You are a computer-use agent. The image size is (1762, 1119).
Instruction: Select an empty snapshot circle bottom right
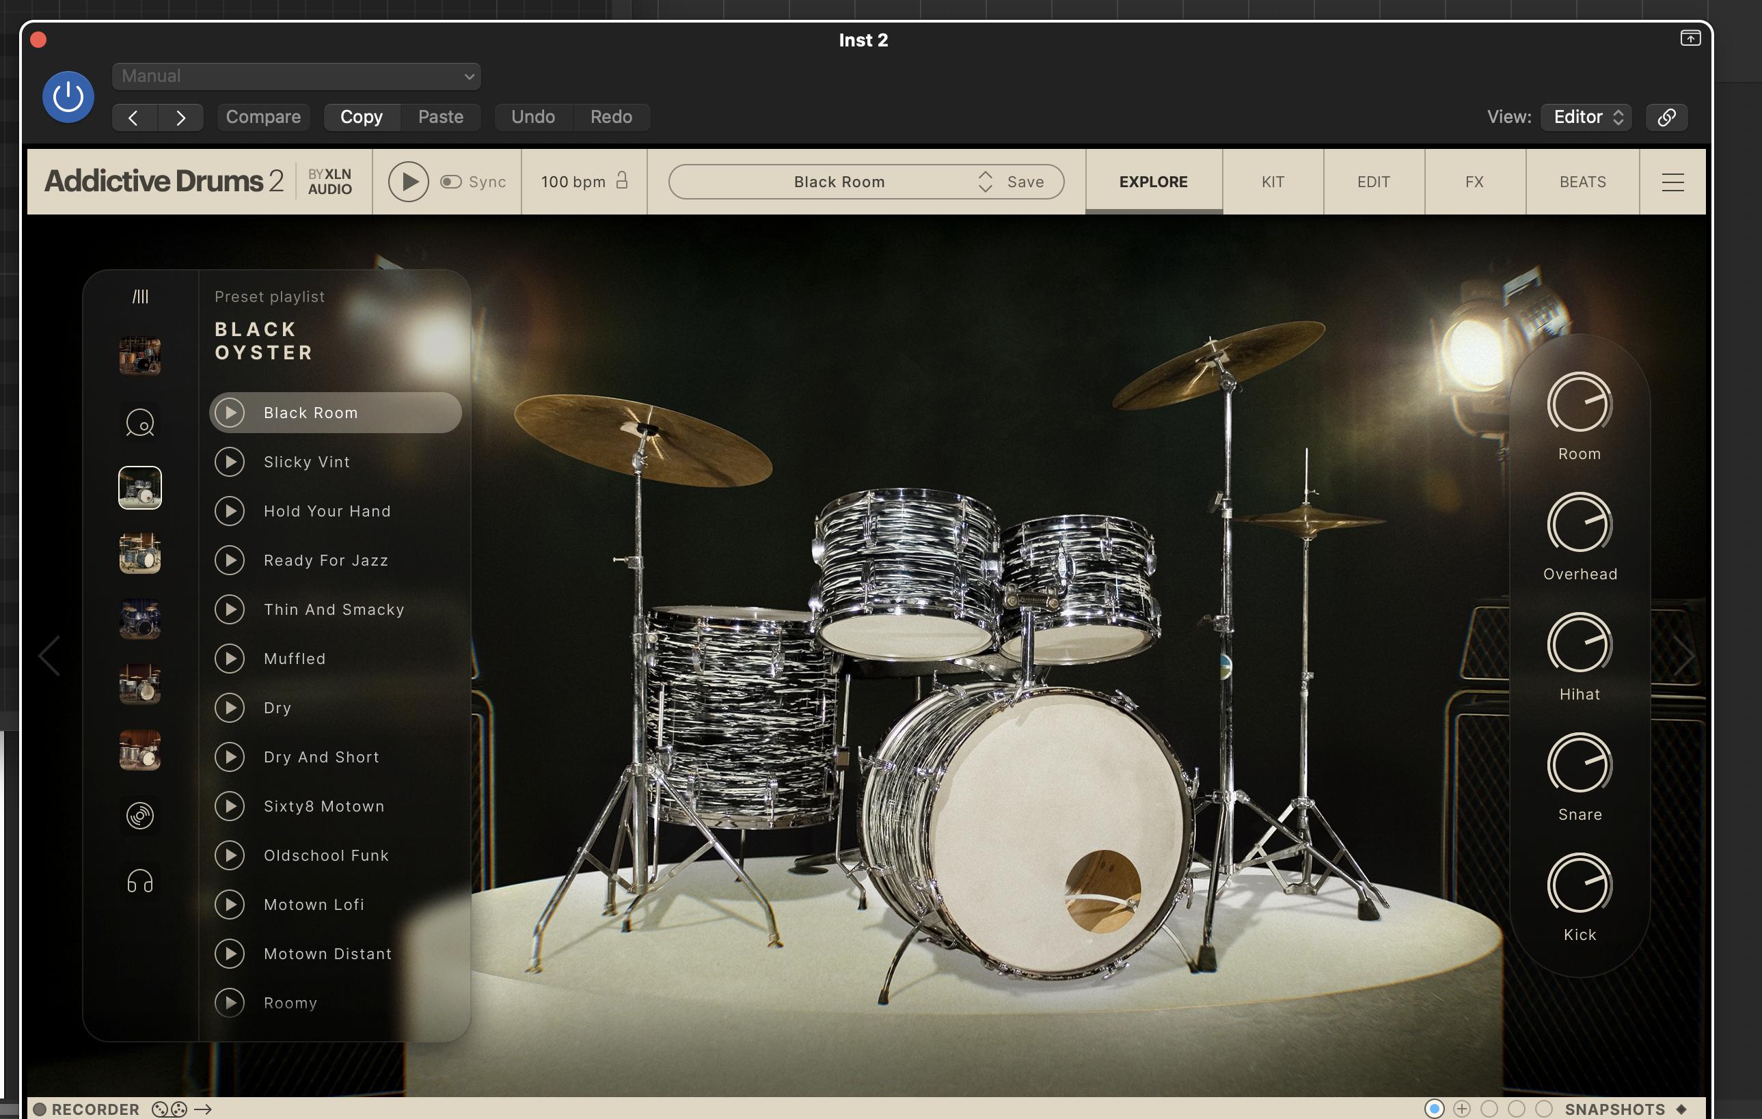point(1516,1109)
